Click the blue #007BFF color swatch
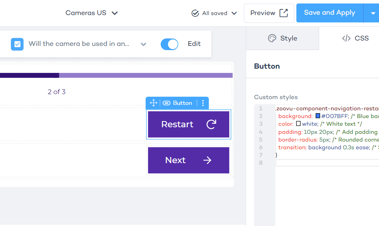 (x=318, y=116)
